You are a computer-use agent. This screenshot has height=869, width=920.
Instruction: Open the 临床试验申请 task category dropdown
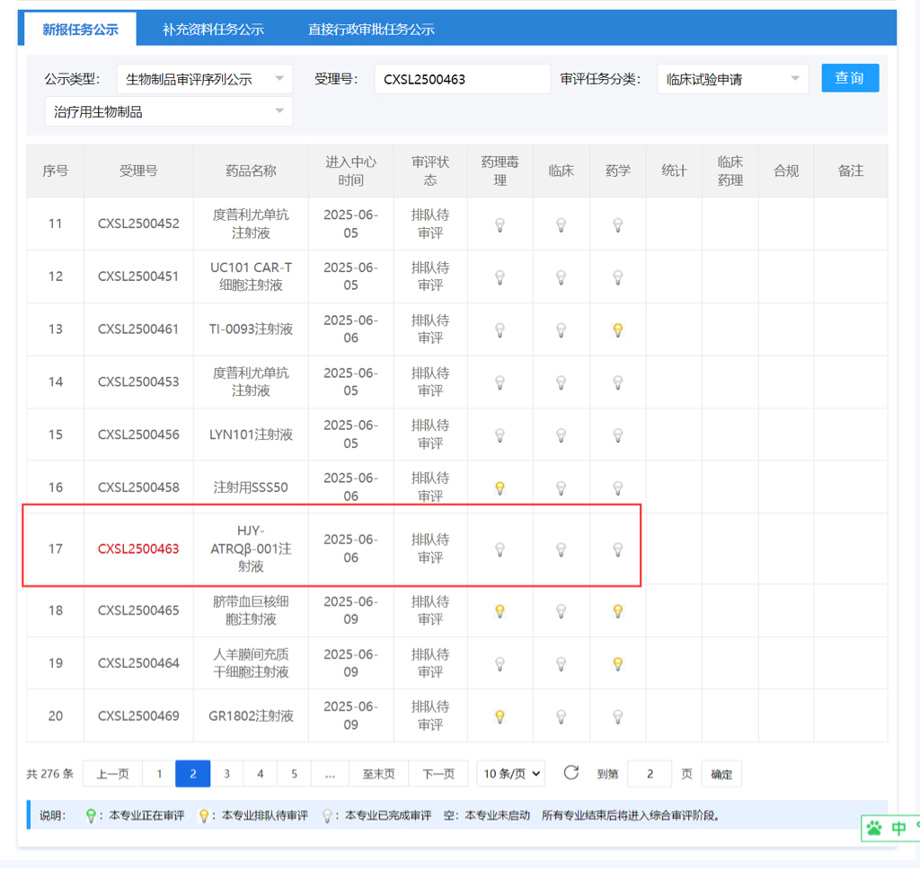click(x=732, y=79)
